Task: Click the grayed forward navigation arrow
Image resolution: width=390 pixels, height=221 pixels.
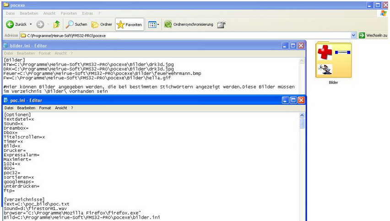Action: [x=40, y=24]
